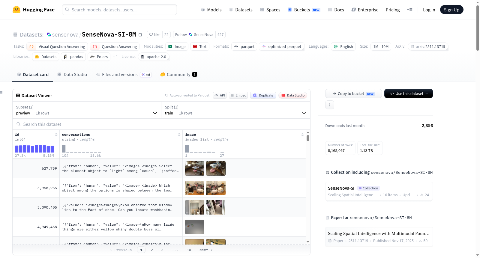
Task: Click the Auto-converted link
Action: (181, 95)
